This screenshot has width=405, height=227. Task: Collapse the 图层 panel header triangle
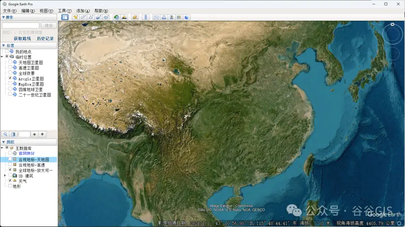coord(3,142)
